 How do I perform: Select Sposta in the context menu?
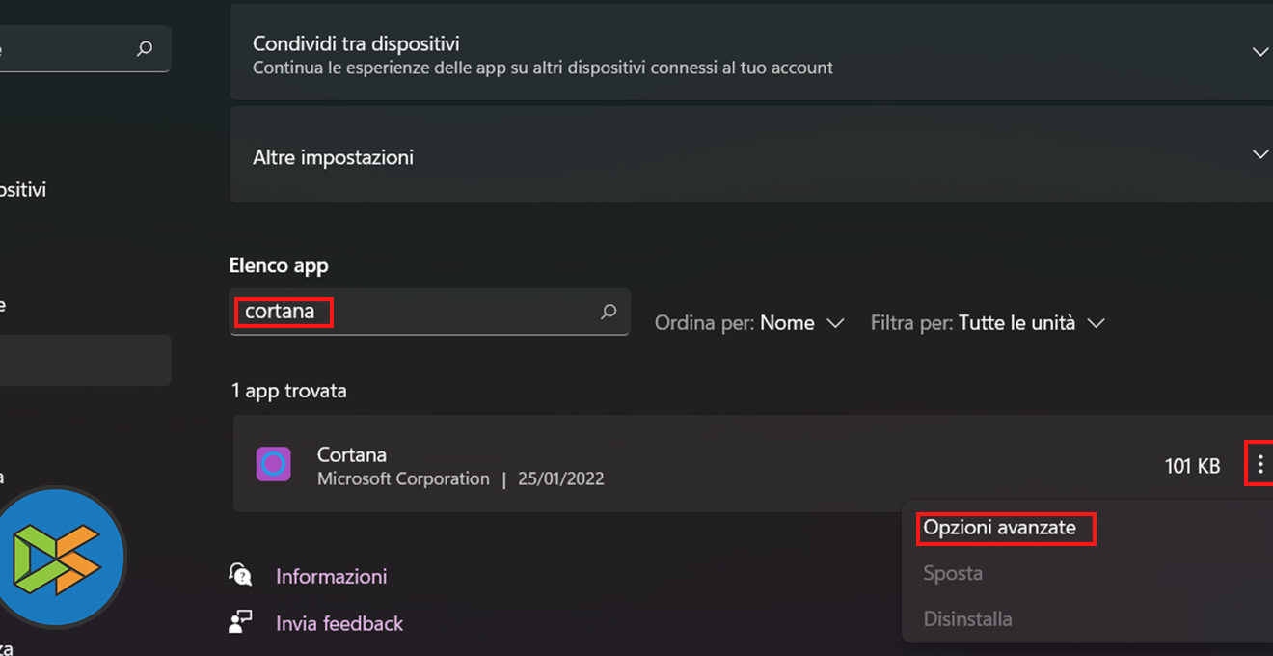point(953,573)
